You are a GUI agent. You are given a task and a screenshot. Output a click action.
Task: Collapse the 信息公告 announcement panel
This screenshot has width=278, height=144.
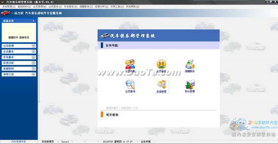[33, 21]
